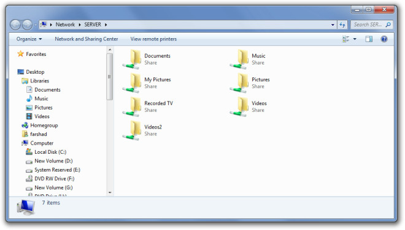Screen dimensions: 405x230
Task: Expand the arrow after SERVER in address bar
Action: click(x=106, y=25)
